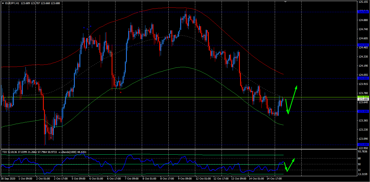This screenshot has height=182, width=370.
Task: Click the 93.7836 TDI scale value
Action: (x=364, y=152)
